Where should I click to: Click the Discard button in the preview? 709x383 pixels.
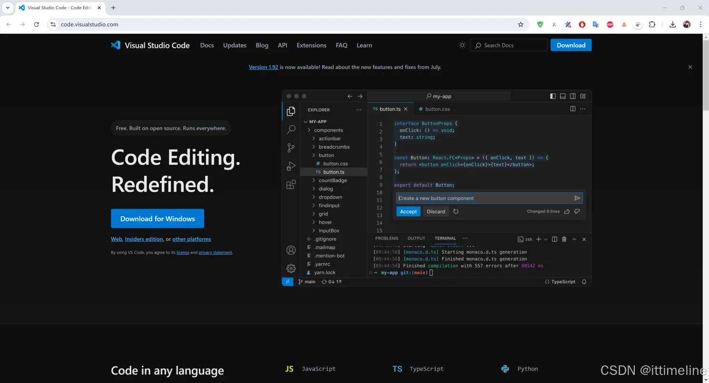[x=436, y=211]
